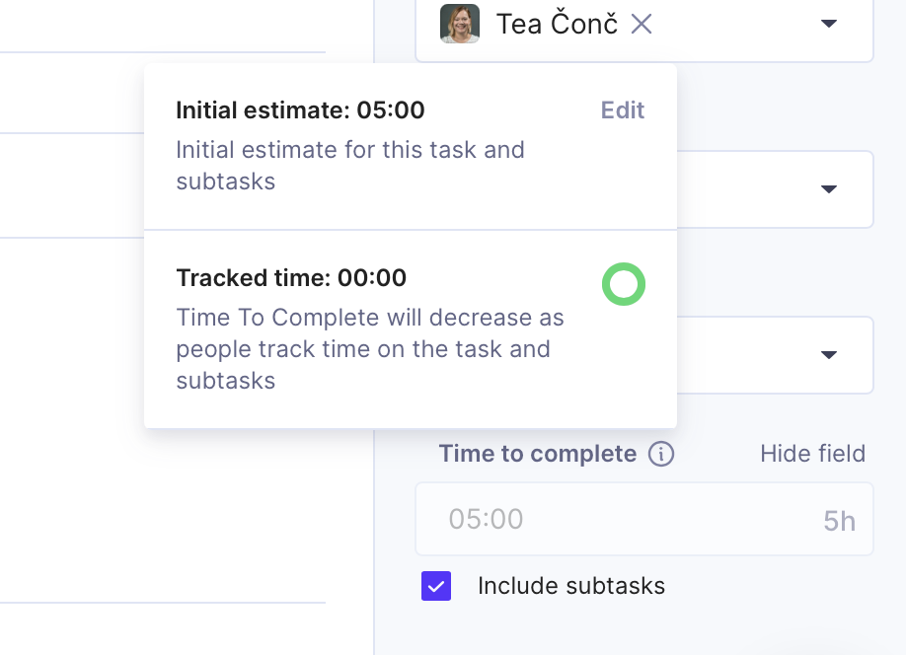This screenshot has width=906, height=655.
Task: Click Edit next to Initial estimate
Action: click(623, 110)
